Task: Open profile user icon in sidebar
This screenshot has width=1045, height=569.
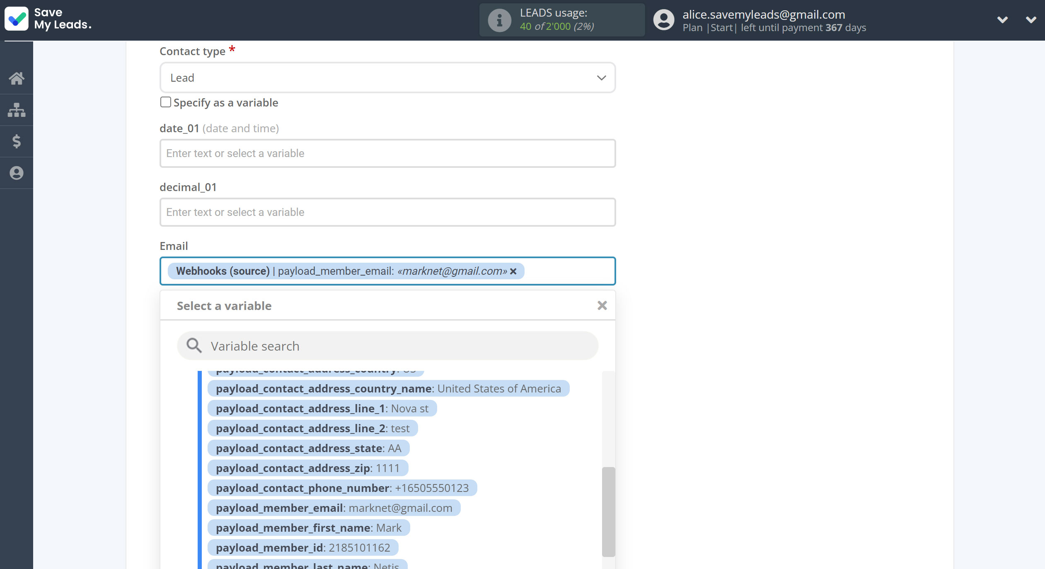Action: [17, 173]
